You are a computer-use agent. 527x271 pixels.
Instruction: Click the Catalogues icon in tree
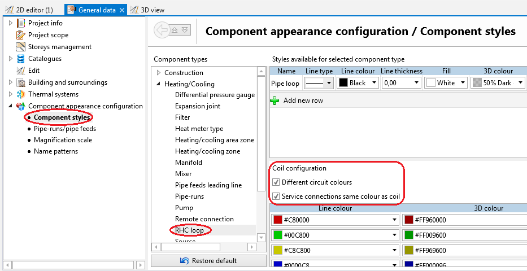tap(21, 59)
